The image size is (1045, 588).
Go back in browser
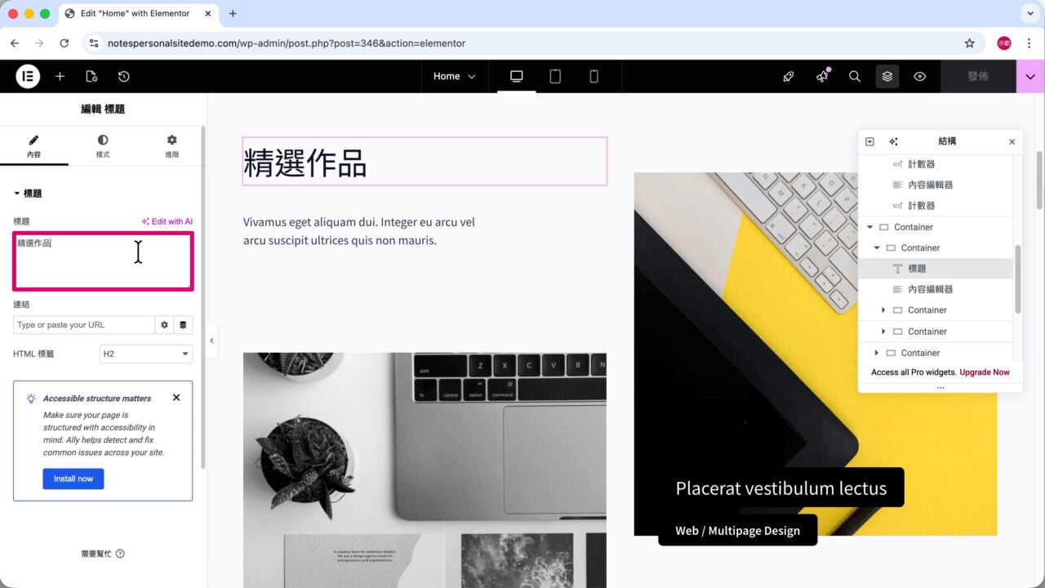[x=15, y=43]
